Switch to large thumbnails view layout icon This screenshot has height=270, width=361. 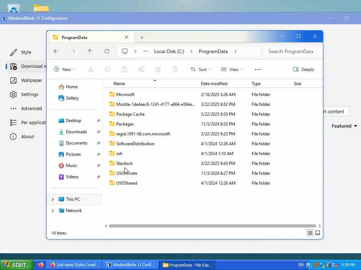click(318, 233)
